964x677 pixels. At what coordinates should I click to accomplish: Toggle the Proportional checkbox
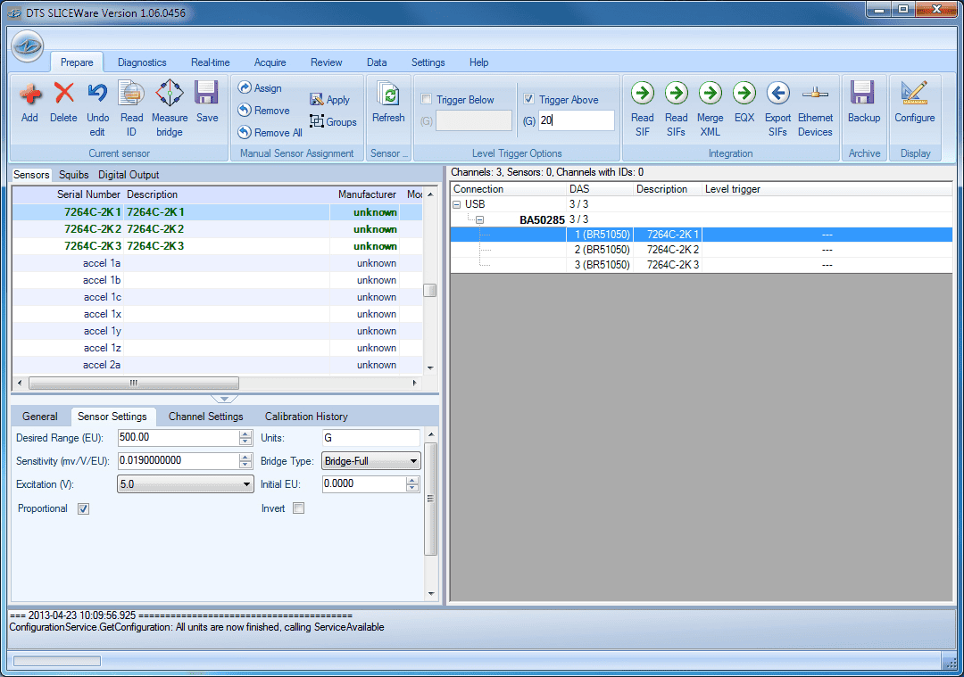(83, 508)
